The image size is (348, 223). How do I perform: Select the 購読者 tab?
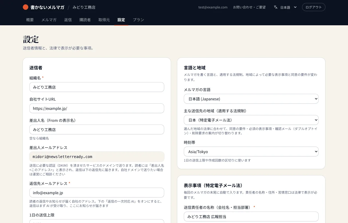tap(85, 20)
